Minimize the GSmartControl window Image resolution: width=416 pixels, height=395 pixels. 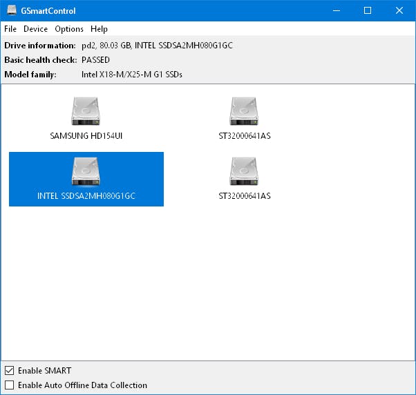tap(336, 10)
